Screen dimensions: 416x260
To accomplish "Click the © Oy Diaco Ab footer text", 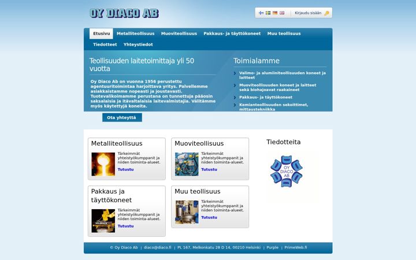I will click(x=124, y=247).
